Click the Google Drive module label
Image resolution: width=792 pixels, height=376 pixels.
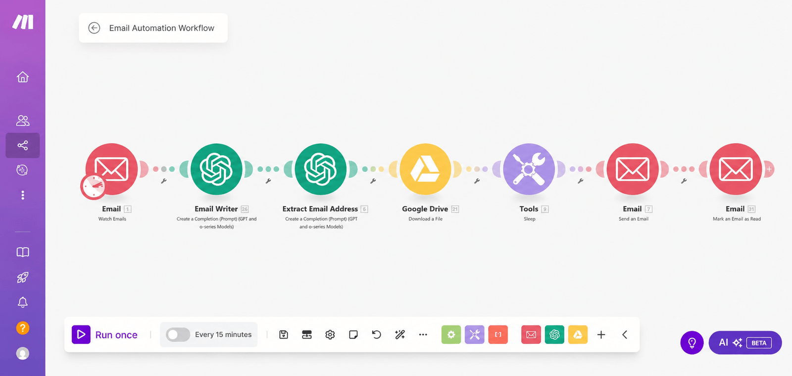(x=425, y=209)
